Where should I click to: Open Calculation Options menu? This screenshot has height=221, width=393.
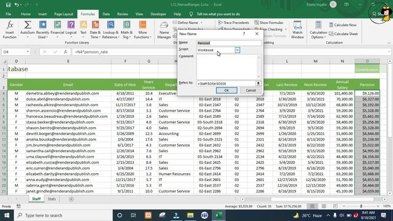coord(318,30)
